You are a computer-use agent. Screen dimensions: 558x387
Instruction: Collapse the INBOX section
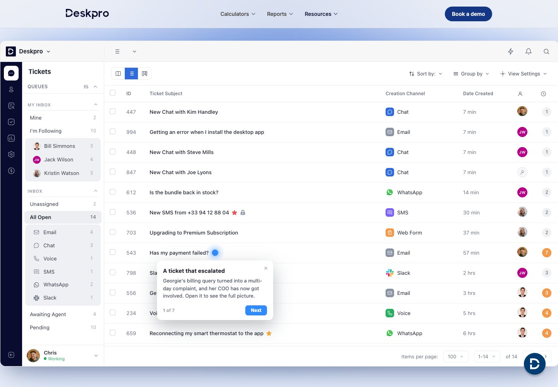click(x=95, y=191)
